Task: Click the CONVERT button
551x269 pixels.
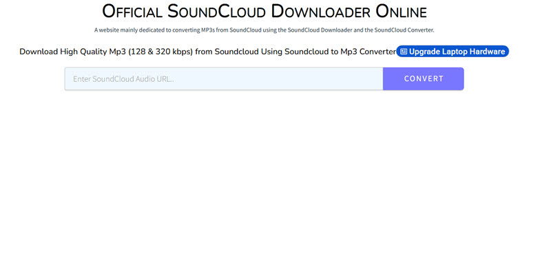Action: point(424,78)
